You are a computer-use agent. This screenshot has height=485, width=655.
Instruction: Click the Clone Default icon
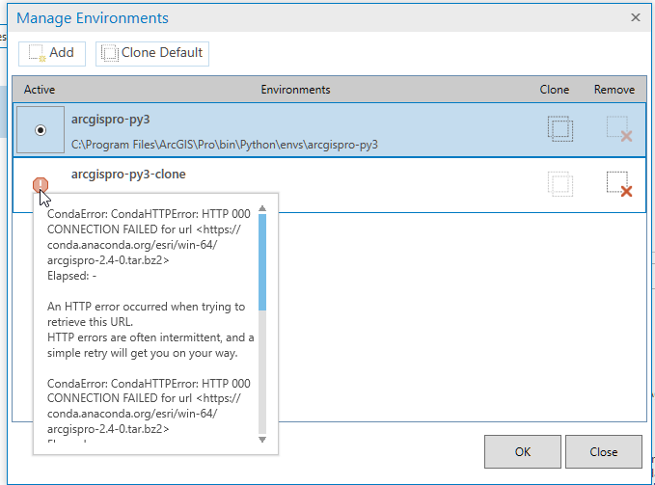click(110, 53)
